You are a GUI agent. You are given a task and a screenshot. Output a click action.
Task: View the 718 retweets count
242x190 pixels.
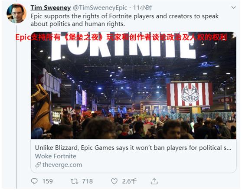tap(87, 181)
